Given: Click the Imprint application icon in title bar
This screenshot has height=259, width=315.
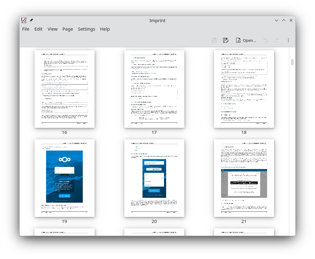Looking at the screenshot, I should pyautogui.click(x=24, y=20).
